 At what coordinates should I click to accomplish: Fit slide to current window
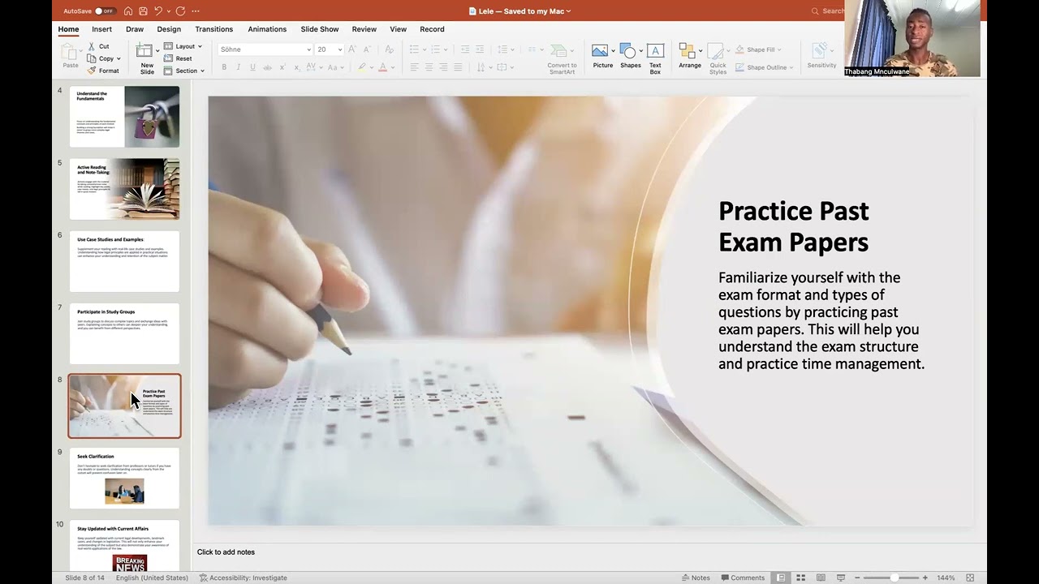[970, 578]
